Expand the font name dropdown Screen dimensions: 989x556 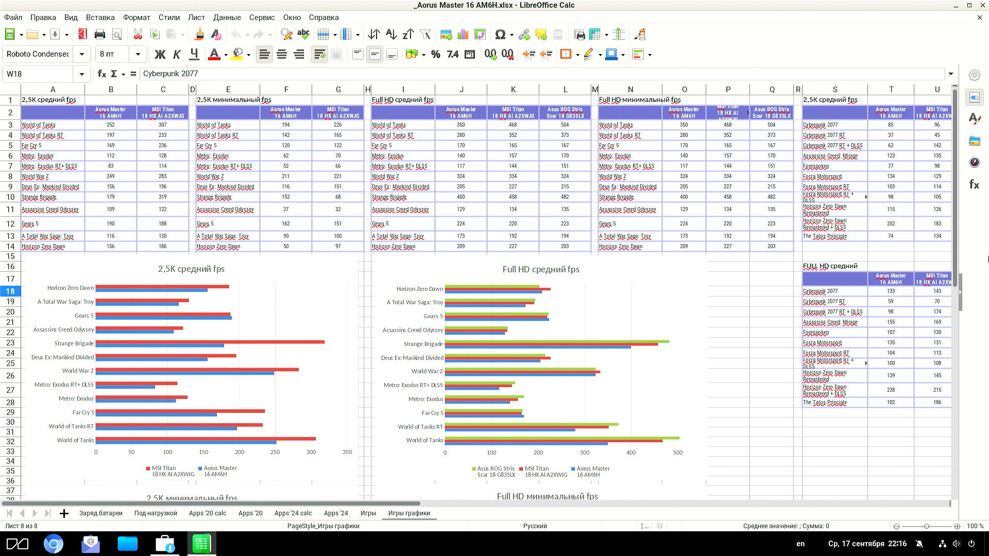81,54
